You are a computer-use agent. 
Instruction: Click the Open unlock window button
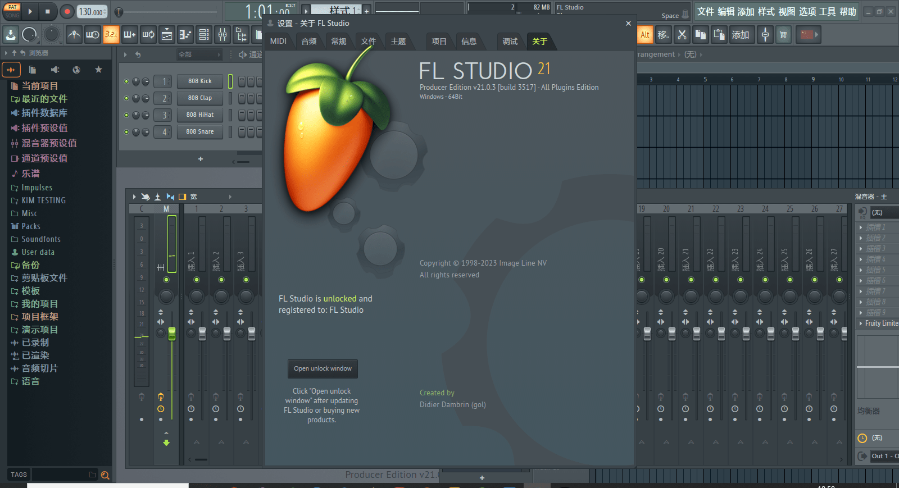tap(323, 369)
